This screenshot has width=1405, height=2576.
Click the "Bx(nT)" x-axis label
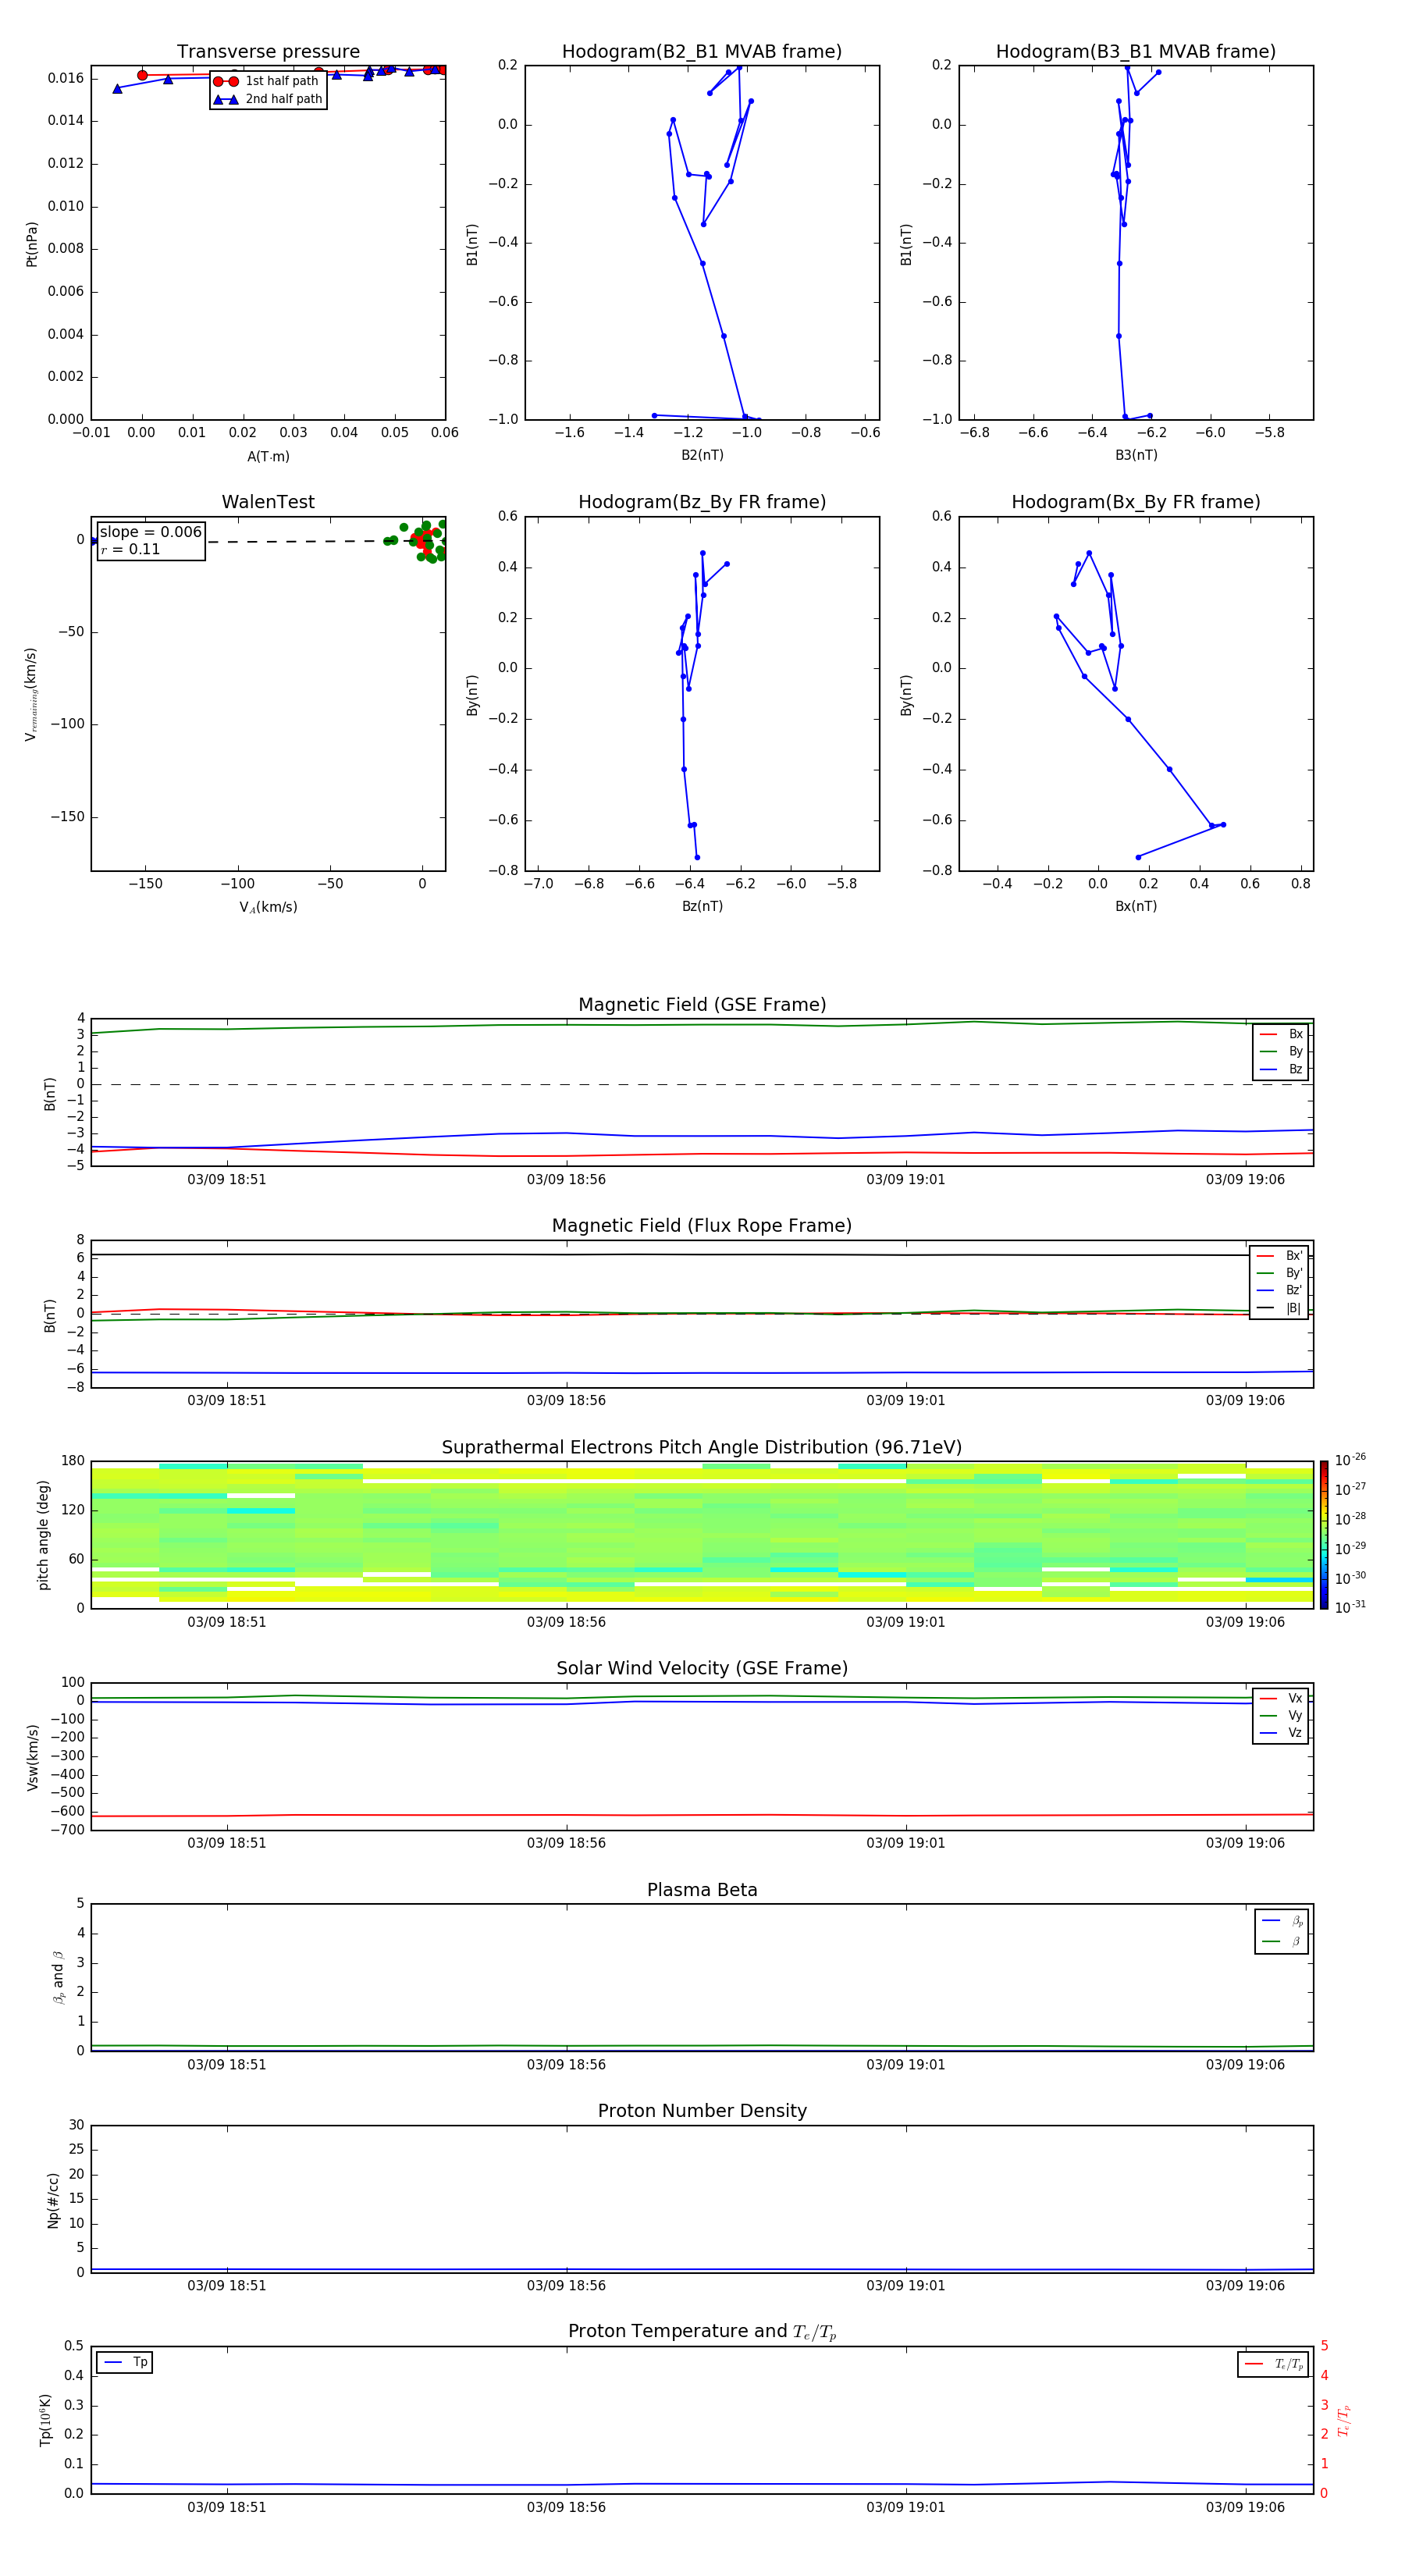pos(1136,906)
